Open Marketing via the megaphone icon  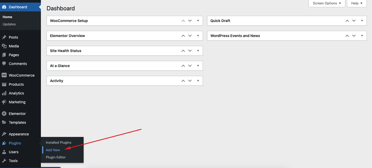(5, 102)
